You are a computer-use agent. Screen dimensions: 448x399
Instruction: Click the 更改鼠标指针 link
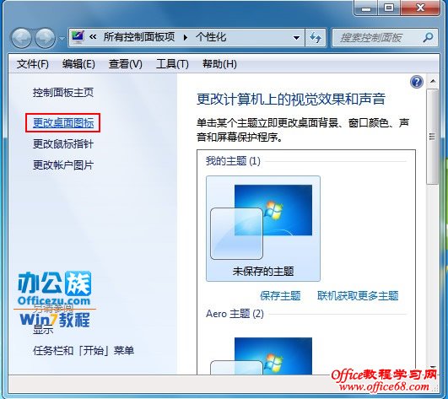tap(63, 144)
